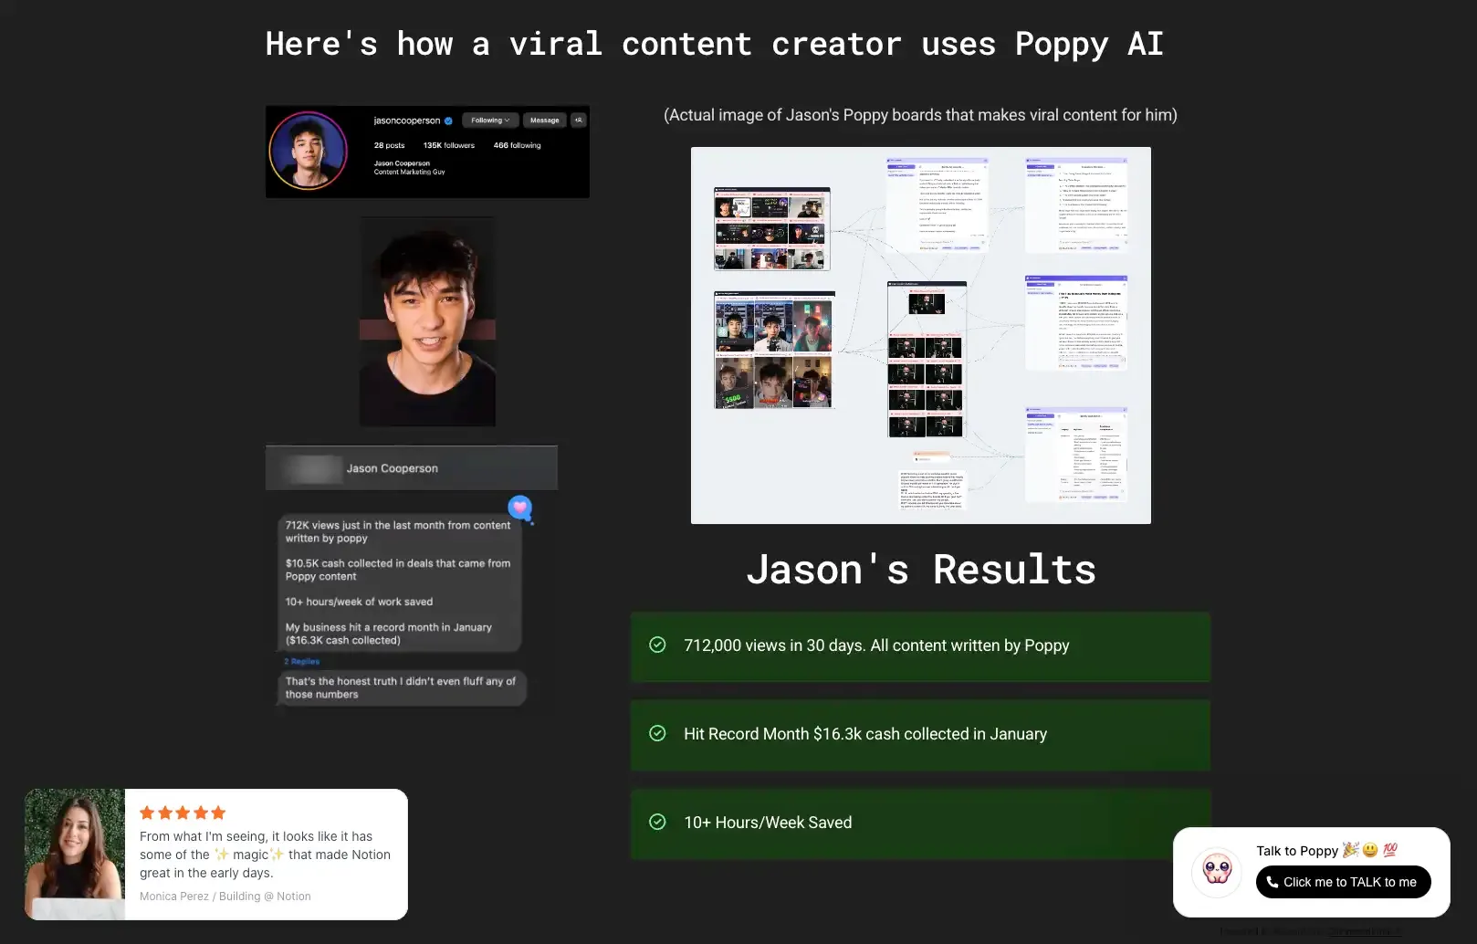Click the '712,000 views in 30 days' result card

(920, 646)
